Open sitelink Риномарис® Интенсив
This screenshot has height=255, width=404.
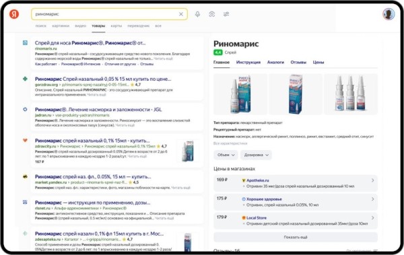81,64
